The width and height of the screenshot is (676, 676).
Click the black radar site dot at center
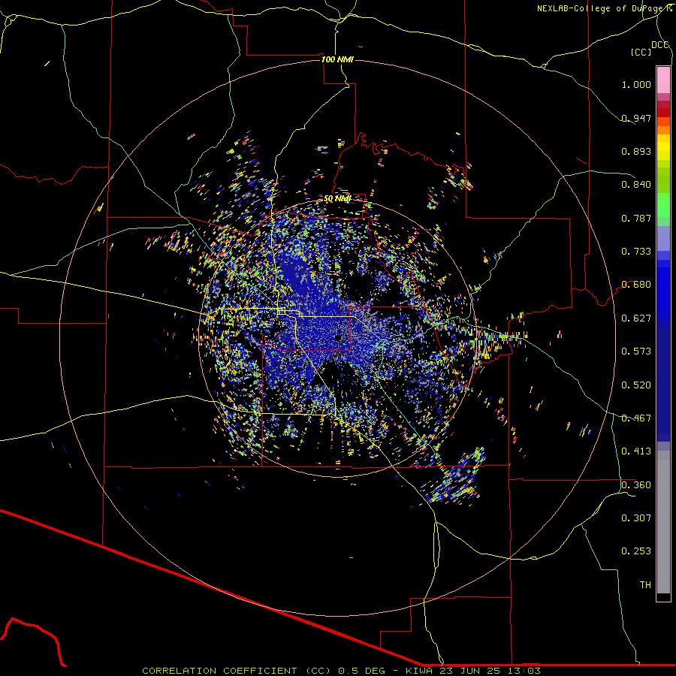(x=337, y=337)
